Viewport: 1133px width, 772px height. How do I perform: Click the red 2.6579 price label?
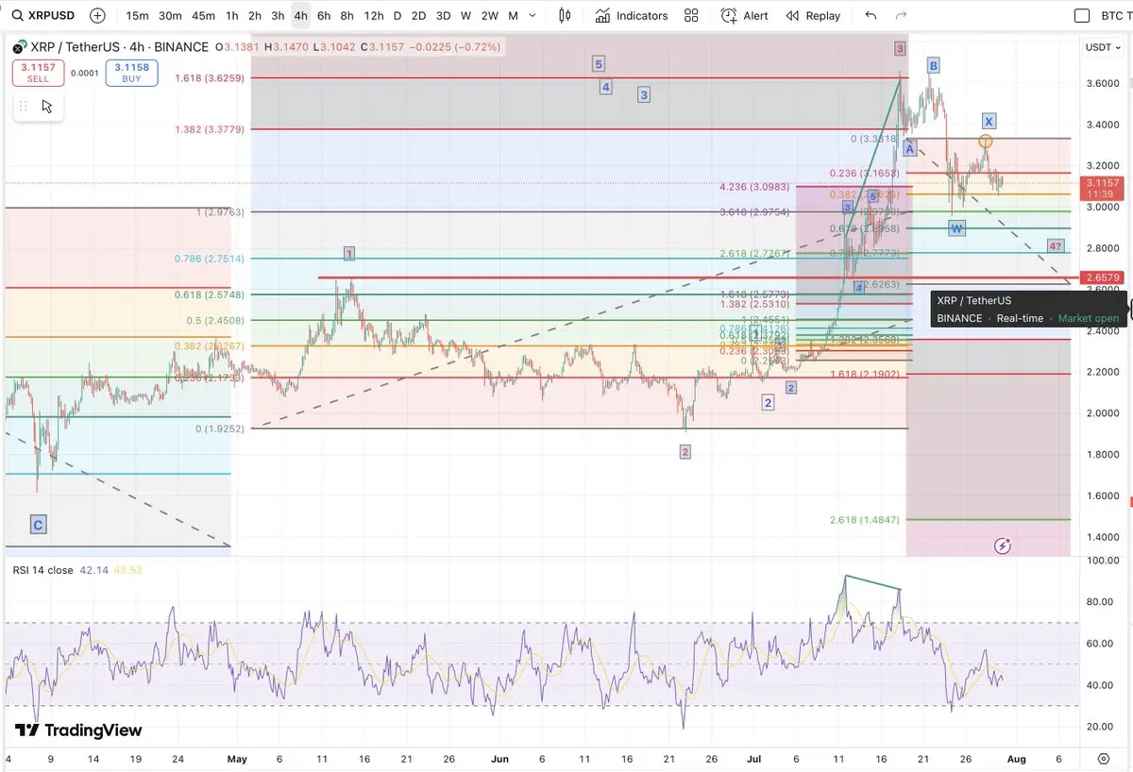(1102, 277)
